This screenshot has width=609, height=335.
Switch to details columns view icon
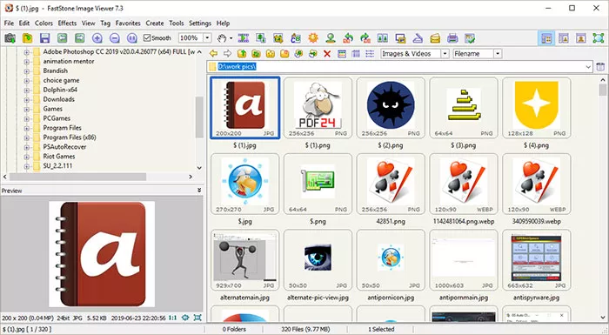click(x=356, y=54)
